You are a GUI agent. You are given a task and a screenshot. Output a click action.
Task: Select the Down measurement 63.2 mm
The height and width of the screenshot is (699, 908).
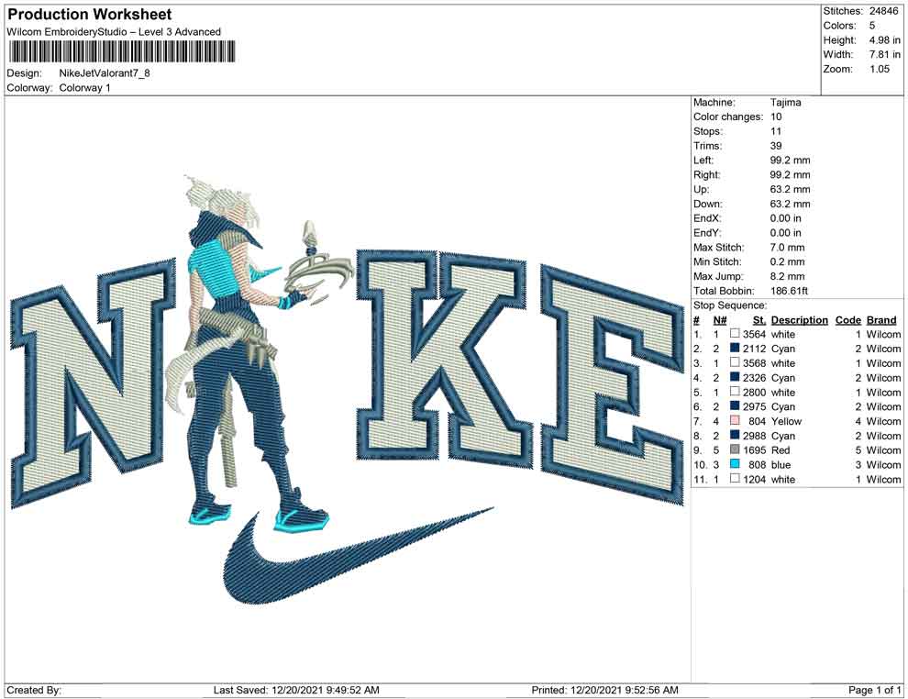tap(790, 204)
